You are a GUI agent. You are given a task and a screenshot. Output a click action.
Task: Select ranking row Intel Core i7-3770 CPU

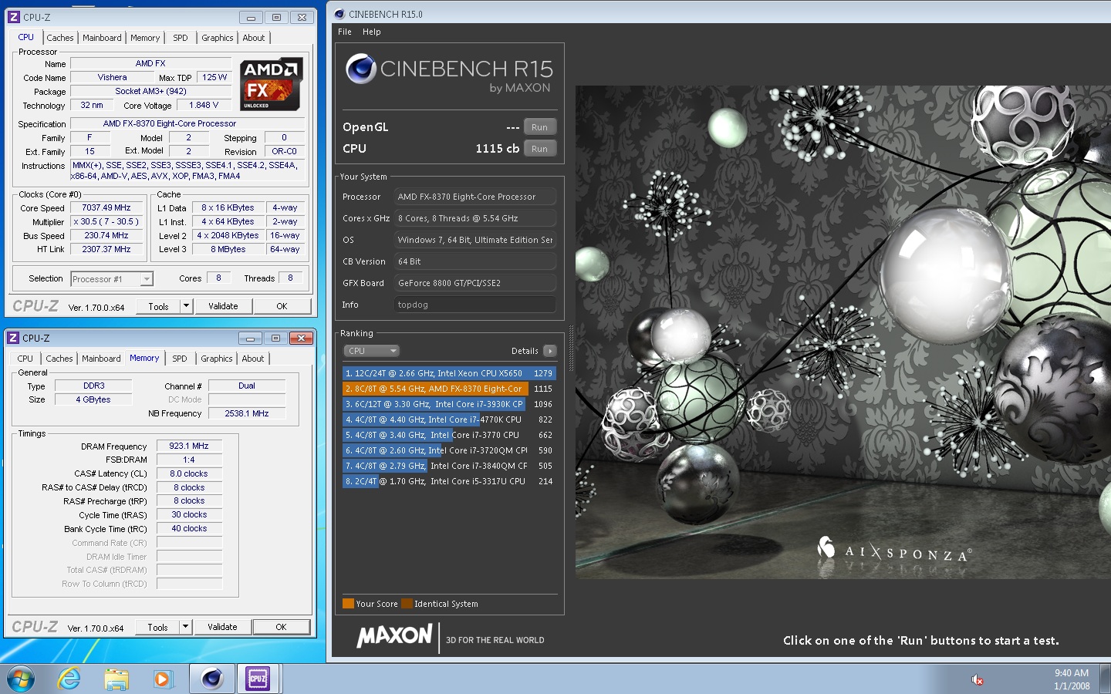(449, 435)
